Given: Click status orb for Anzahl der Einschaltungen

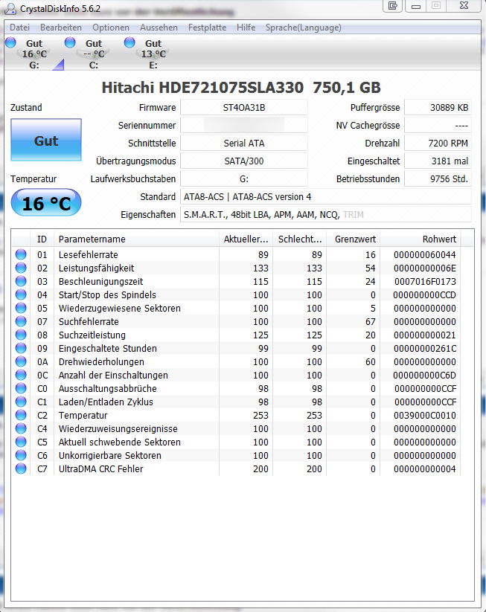Looking at the screenshot, I should pyautogui.click(x=21, y=375).
